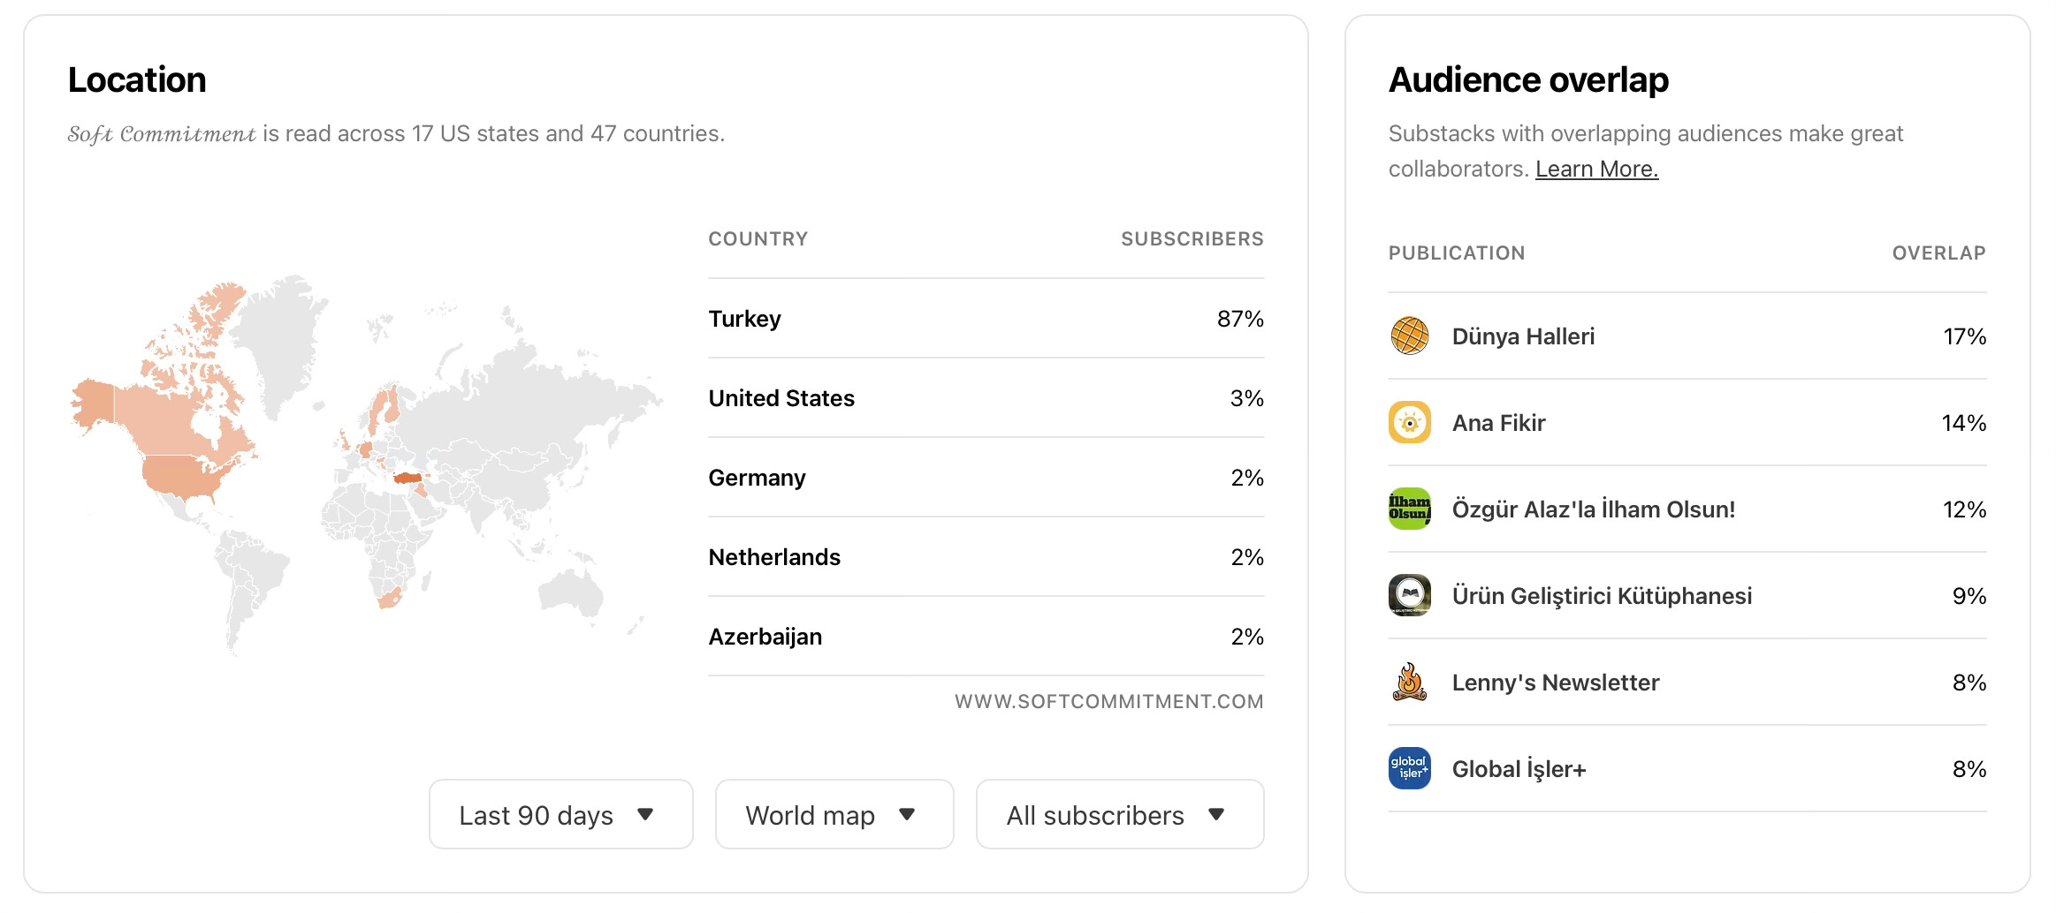Select the United States country row
Screen dimensions: 2056x913
pos(986,398)
